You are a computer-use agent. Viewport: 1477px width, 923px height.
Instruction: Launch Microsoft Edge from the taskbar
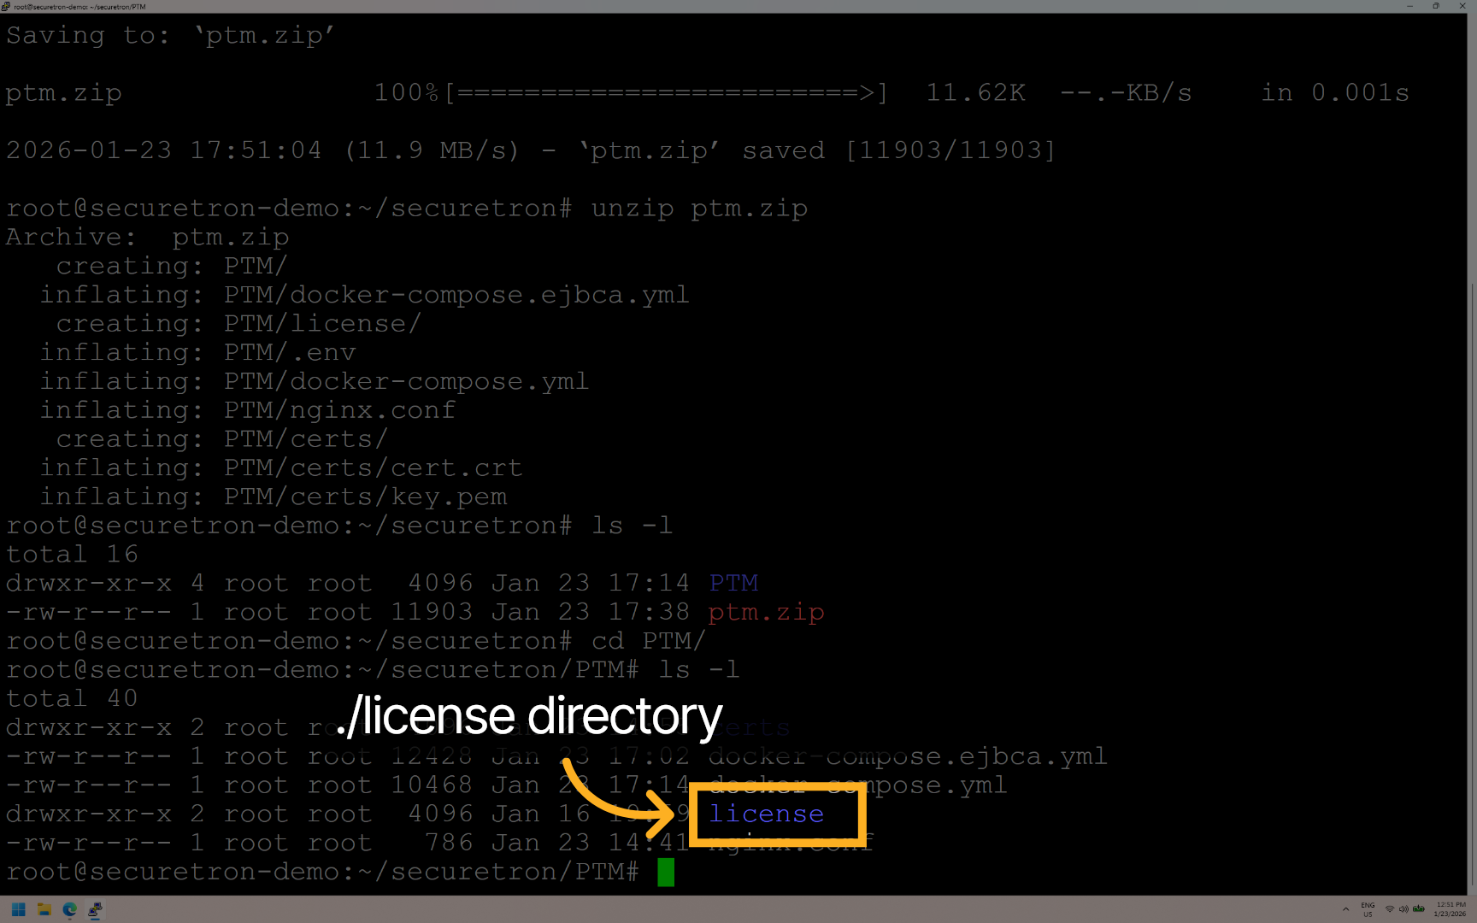pyautogui.click(x=70, y=910)
